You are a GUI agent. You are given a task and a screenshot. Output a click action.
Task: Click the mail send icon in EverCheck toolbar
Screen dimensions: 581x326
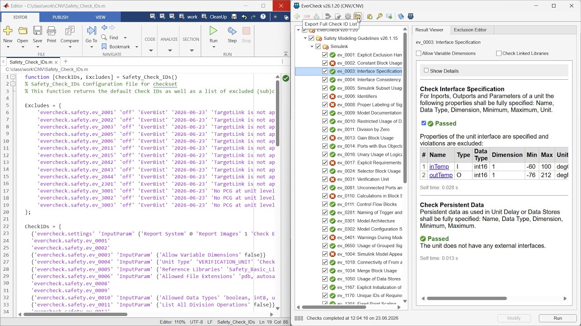tap(389, 17)
